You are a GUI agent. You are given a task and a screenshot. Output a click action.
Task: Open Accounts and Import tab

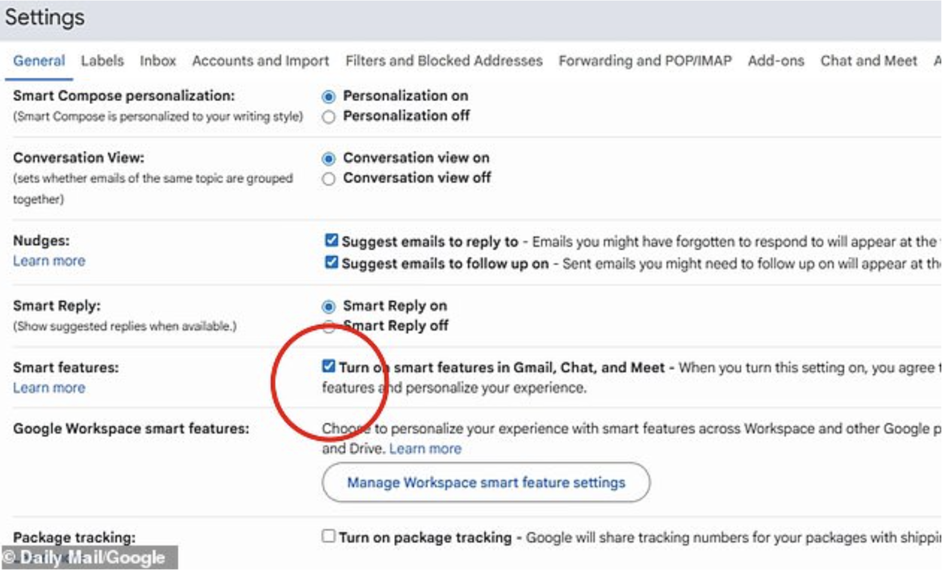point(260,61)
